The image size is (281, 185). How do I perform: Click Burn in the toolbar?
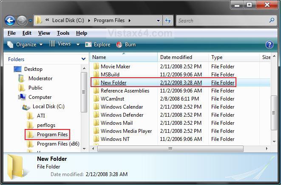(126, 45)
